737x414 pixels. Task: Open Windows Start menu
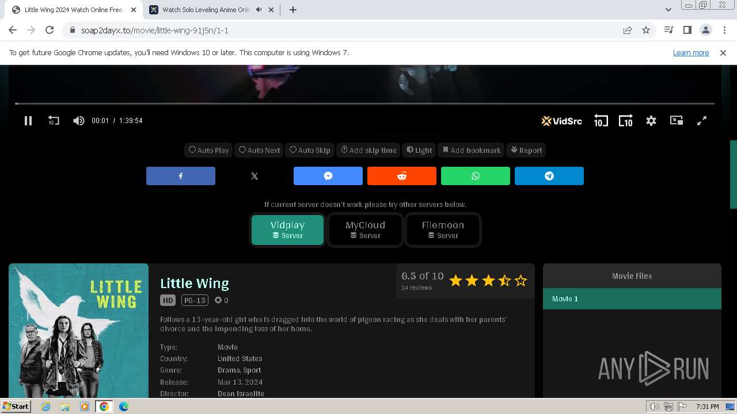(16, 407)
